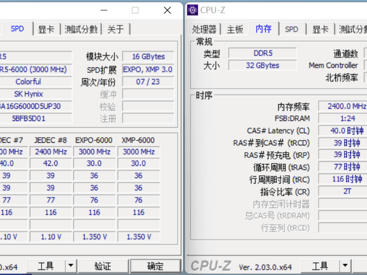Click the Mem Controller label

coord(334,65)
